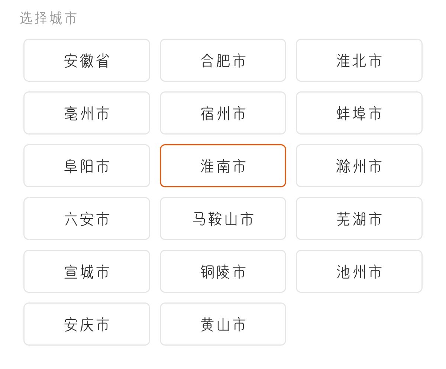Pick 滁州市 from the city options
This screenshot has height=369, width=446.
tap(359, 166)
